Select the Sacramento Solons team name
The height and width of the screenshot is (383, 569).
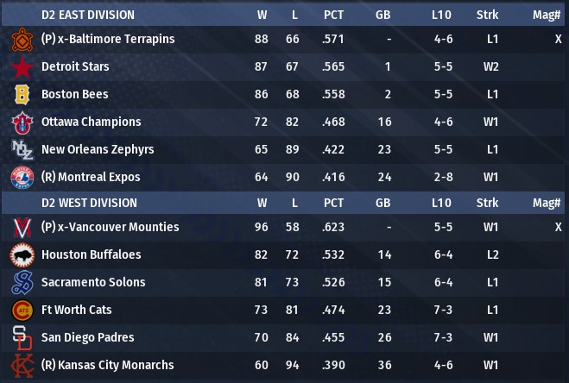click(93, 282)
